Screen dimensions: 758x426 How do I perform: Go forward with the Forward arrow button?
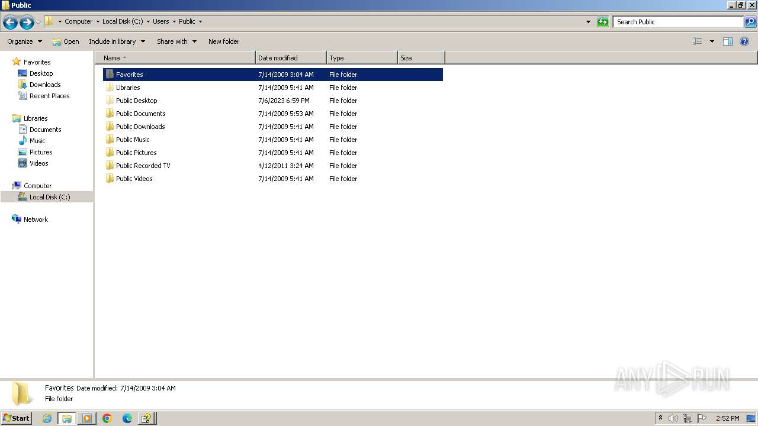pyautogui.click(x=27, y=22)
